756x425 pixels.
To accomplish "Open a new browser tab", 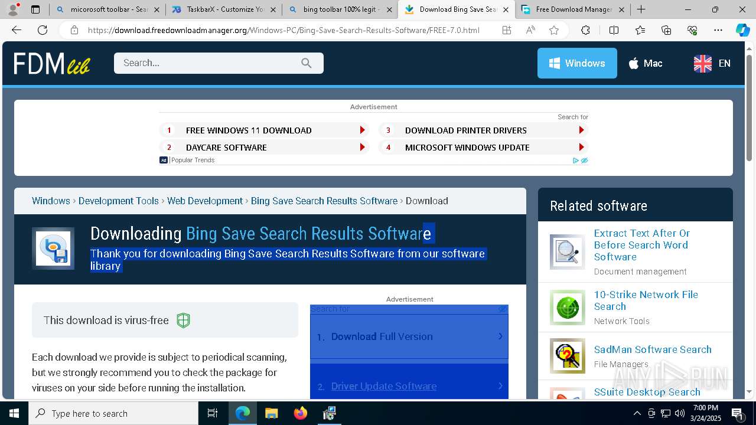I will coord(641,9).
